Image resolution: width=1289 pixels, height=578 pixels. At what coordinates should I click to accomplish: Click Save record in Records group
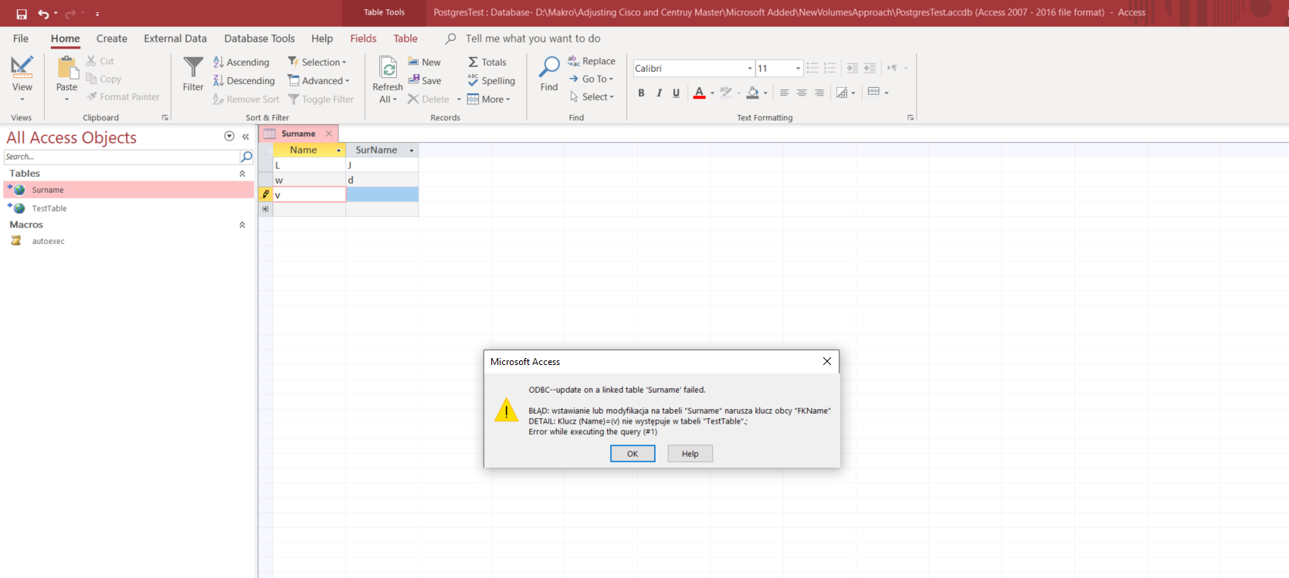[x=425, y=80]
